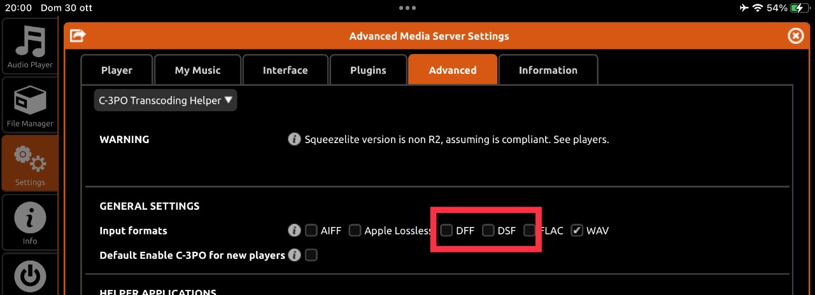This screenshot has width=815, height=295.
Task: Click info icon beside Input formats
Action: [294, 230]
